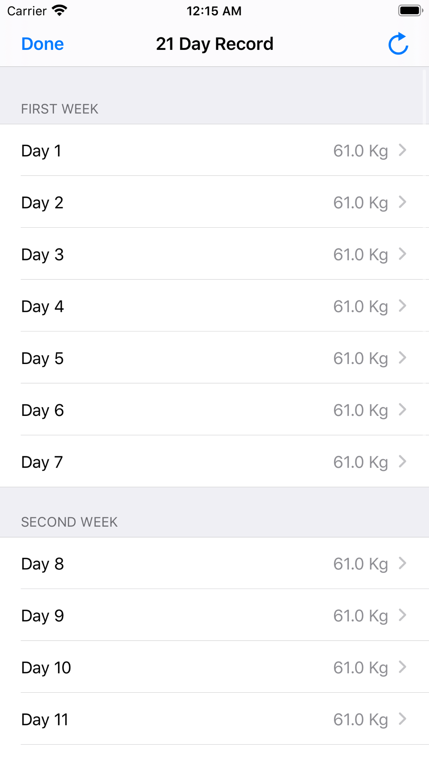Tap Day 7 weight value 61.0 Kg
The height and width of the screenshot is (764, 429).
360,462
